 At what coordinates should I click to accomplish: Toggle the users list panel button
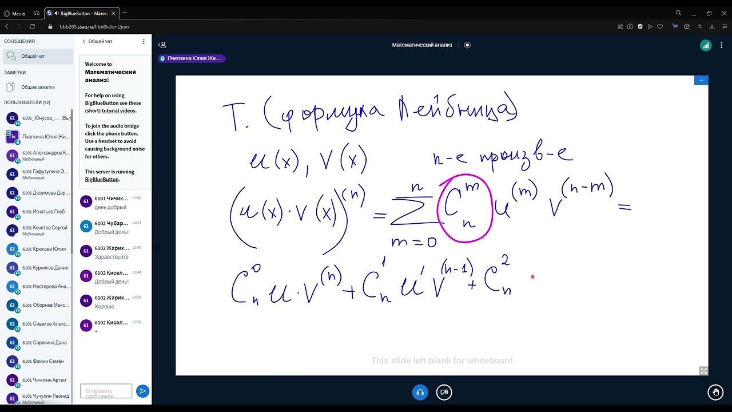click(162, 45)
